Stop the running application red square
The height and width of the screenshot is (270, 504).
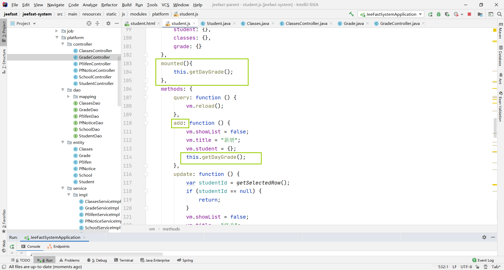469,14
